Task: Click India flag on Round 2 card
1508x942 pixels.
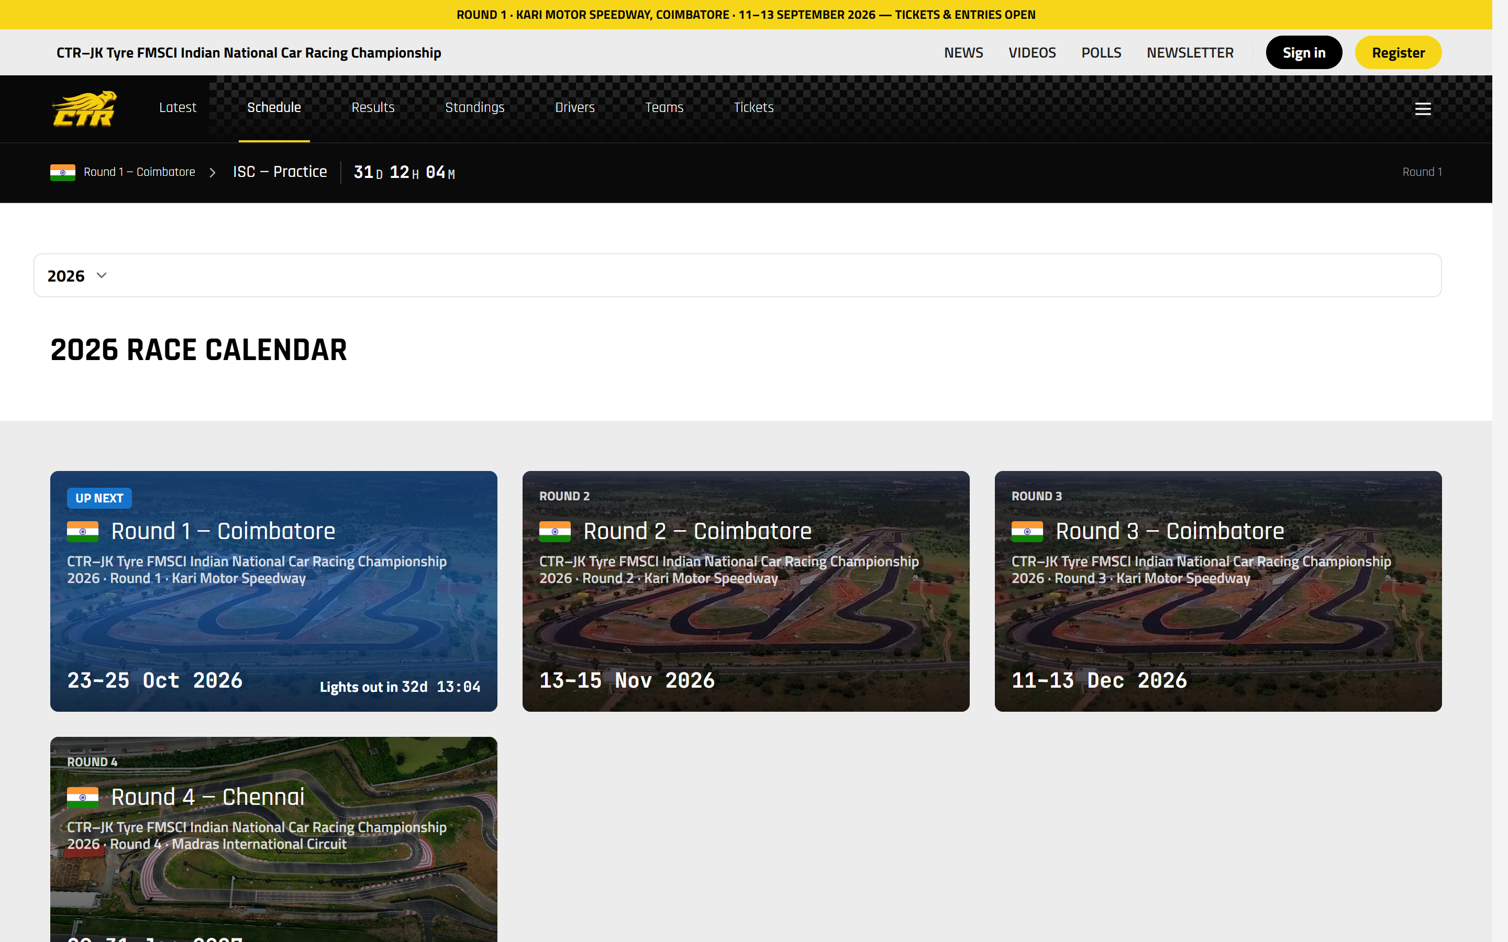Action: [555, 531]
